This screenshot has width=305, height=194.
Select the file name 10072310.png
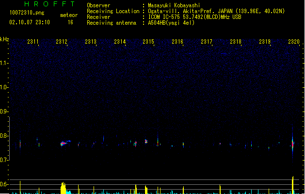pos(27,13)
